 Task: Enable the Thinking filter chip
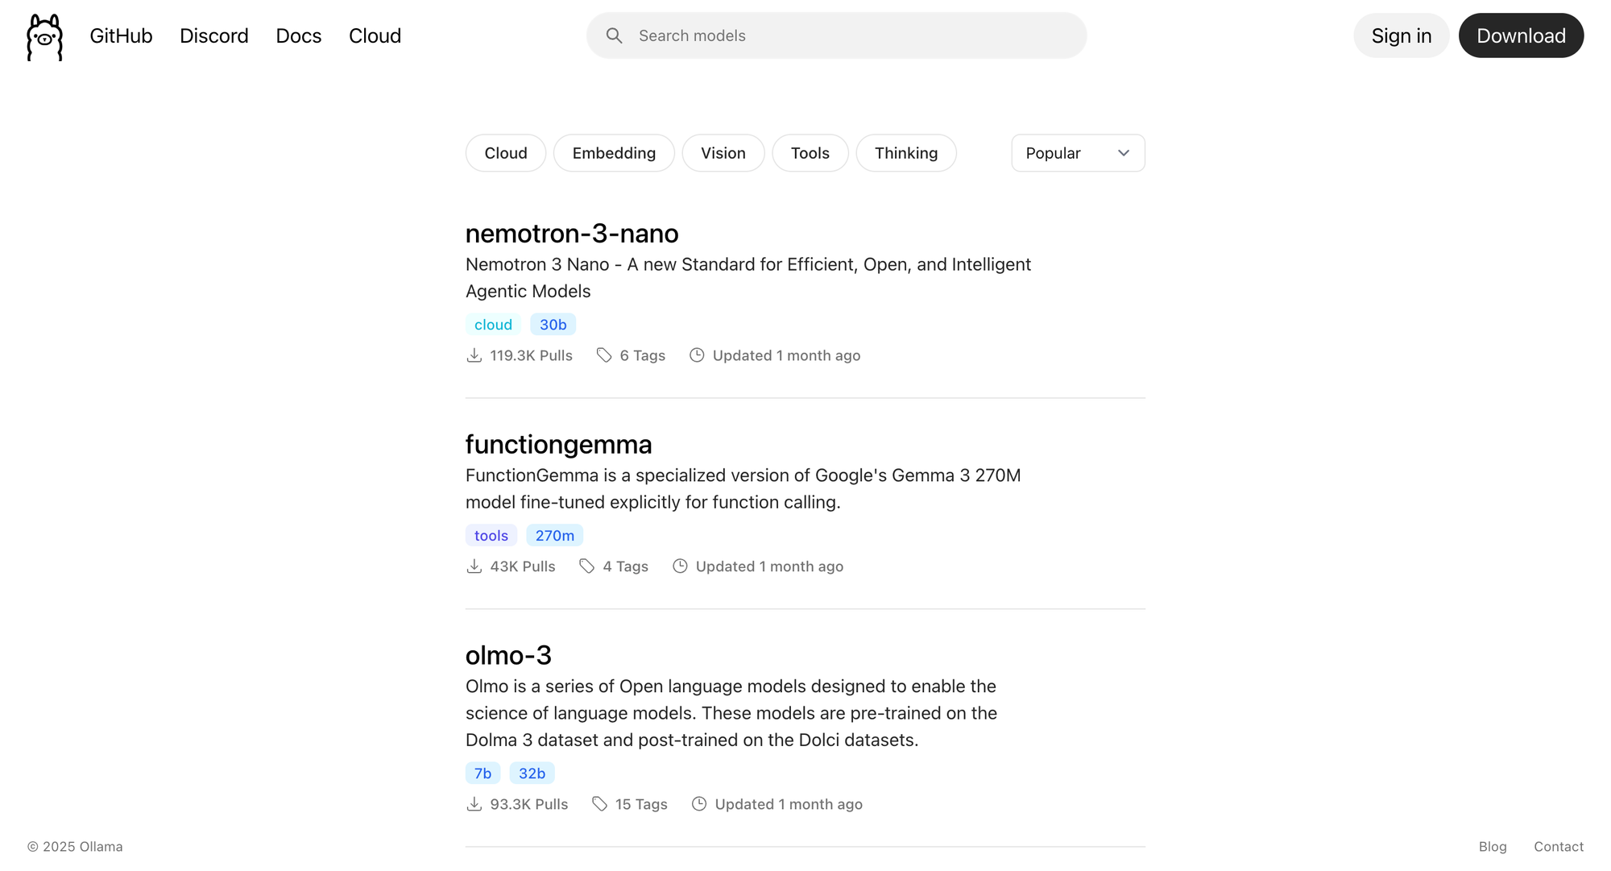(905, 153)
